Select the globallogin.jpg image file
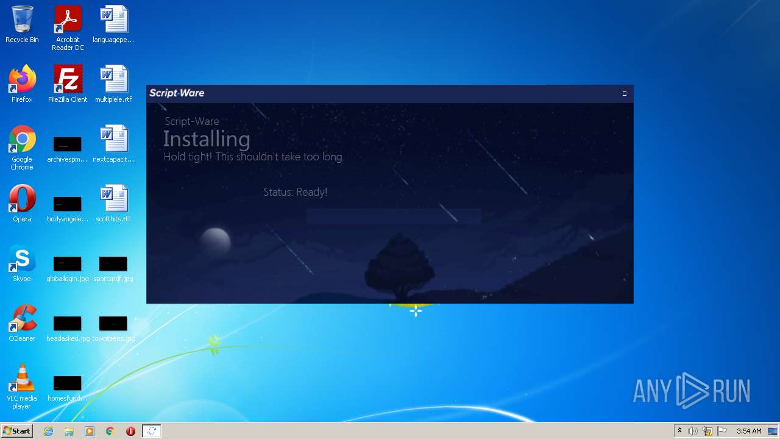Screen dimensions: 780x439 click(x=68, y=269)
